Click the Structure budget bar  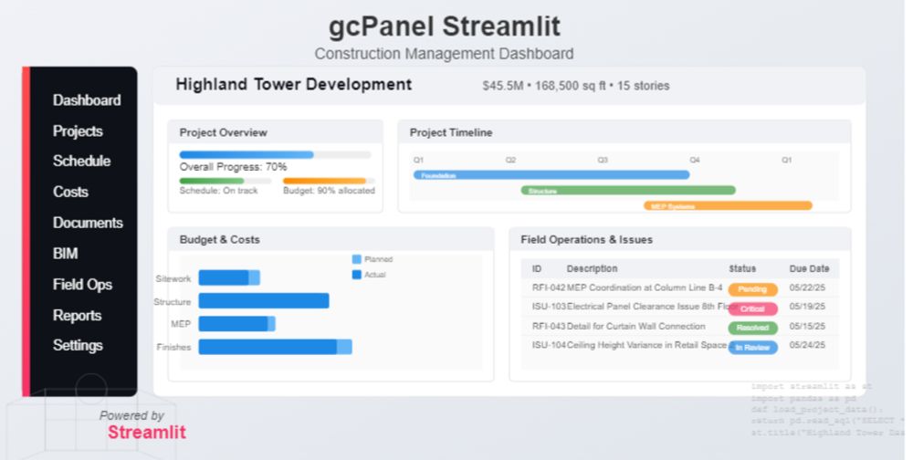tap(264, 300)
